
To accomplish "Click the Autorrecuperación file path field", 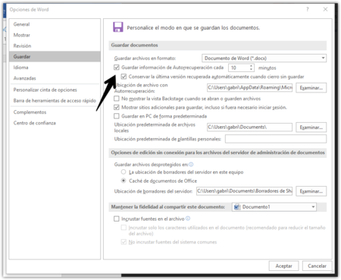I will coord(249,87).
